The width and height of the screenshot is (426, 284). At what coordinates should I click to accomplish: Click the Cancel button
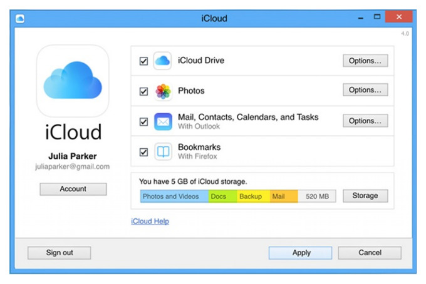click(370, 253)
